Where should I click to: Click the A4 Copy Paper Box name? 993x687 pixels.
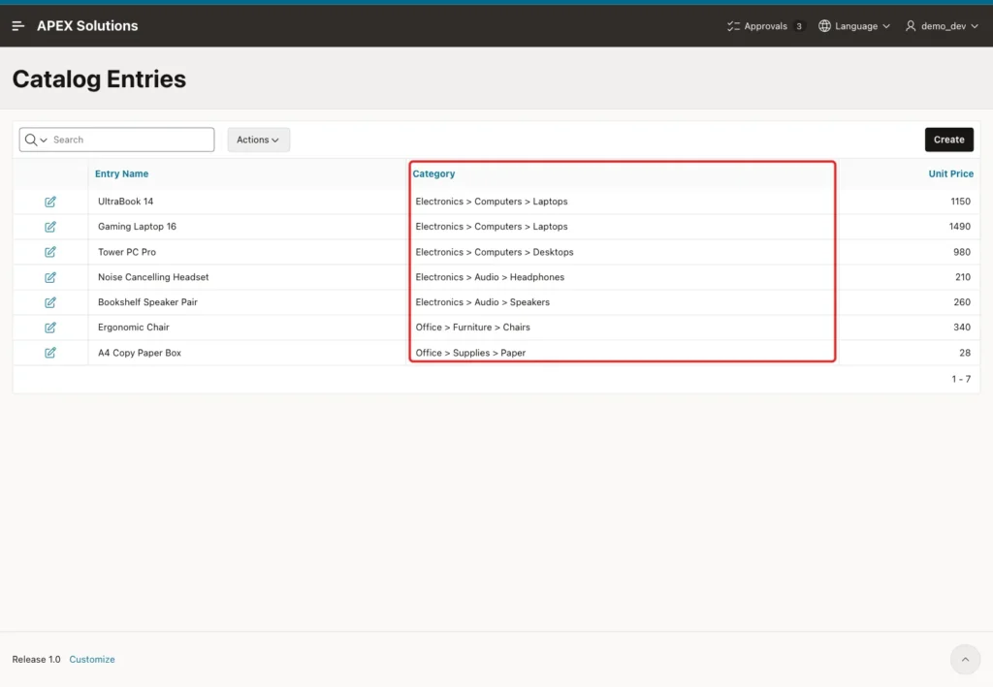click(x=140, y=353)
